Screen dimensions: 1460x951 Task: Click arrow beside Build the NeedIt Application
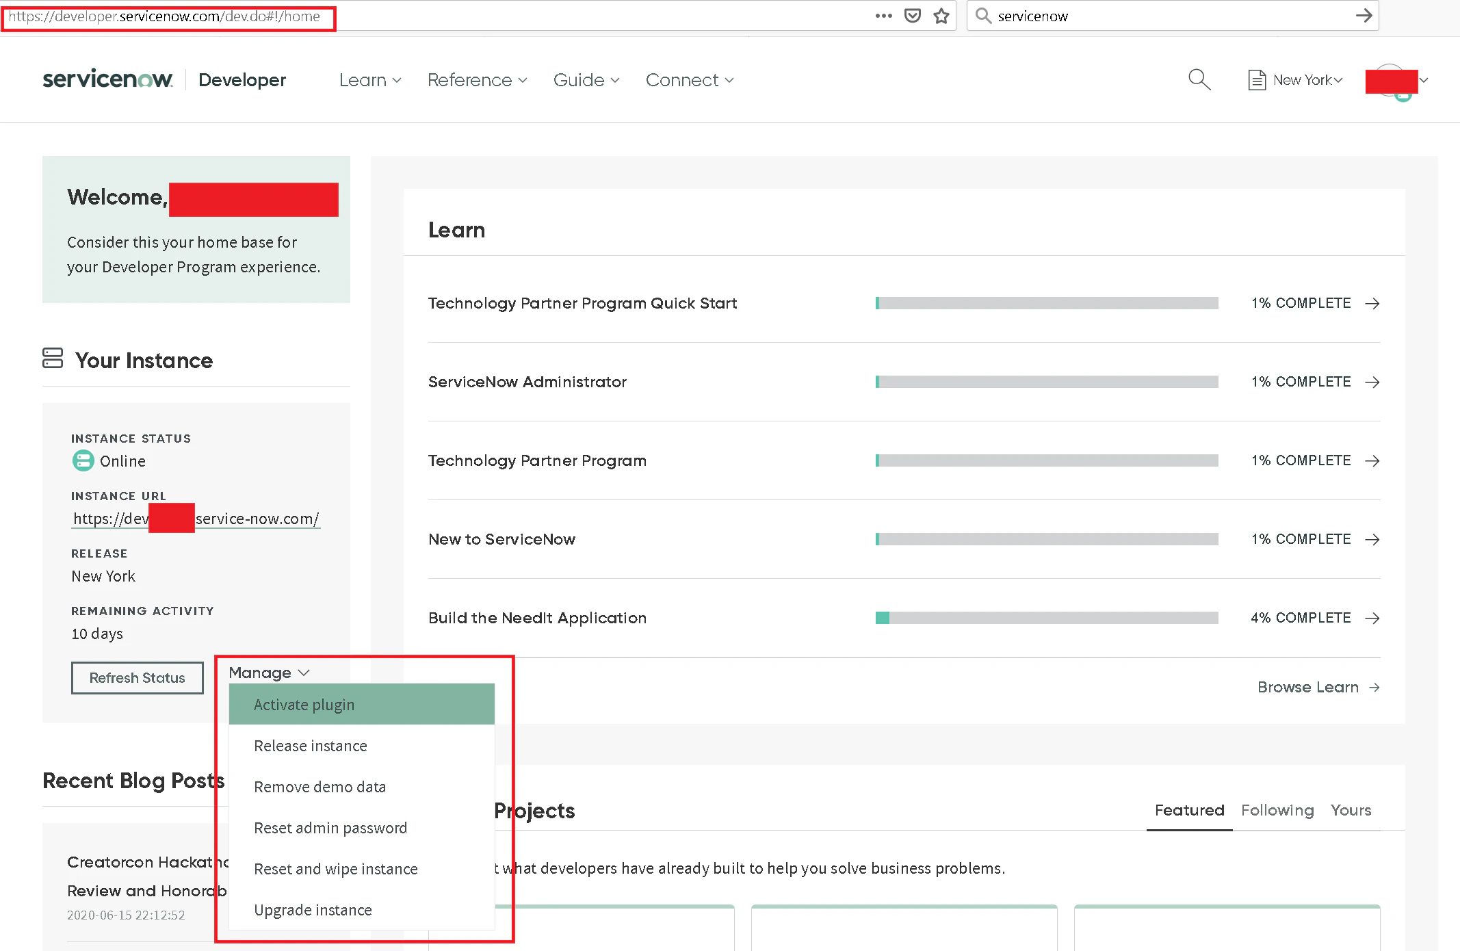pyautogui.click(x=1372, y=618)
